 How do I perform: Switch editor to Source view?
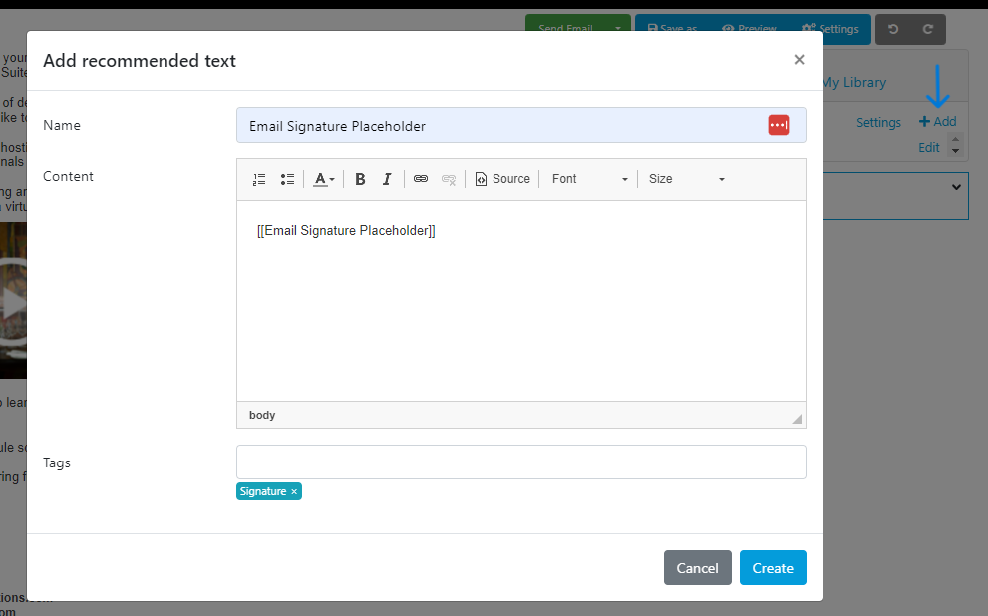tap(502, 179)
